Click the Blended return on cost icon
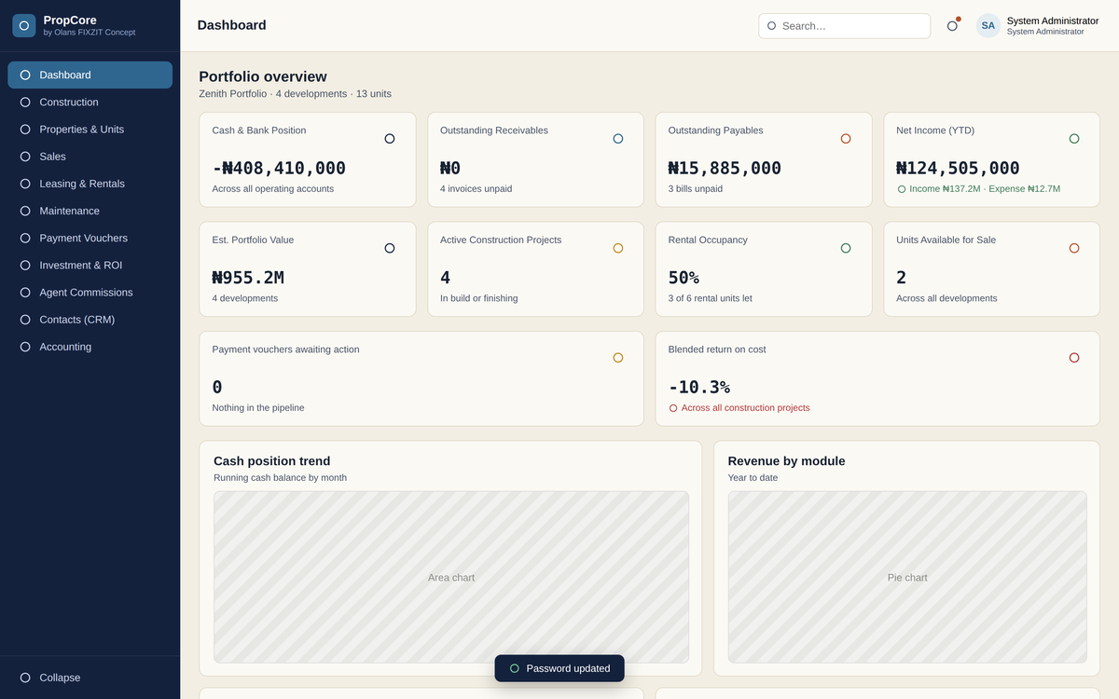Image resolution: width=1119 pixels, height=699 pixels. [1074, 358]
